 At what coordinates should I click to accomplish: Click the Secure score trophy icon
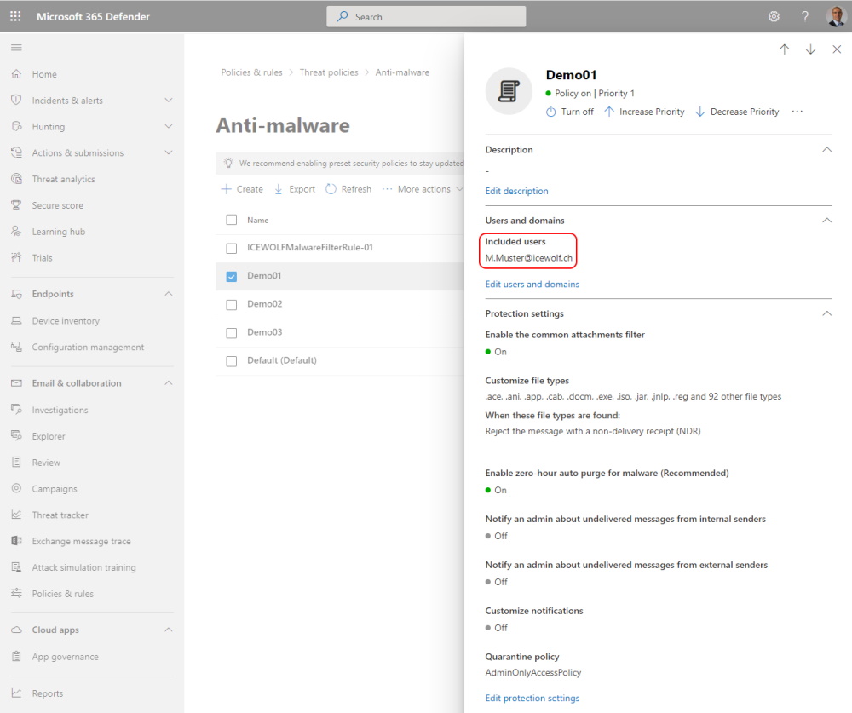[16, 205]
